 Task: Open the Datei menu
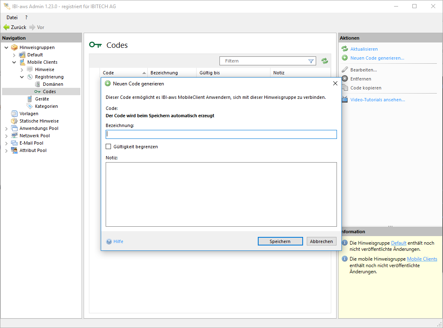[12, 18]
